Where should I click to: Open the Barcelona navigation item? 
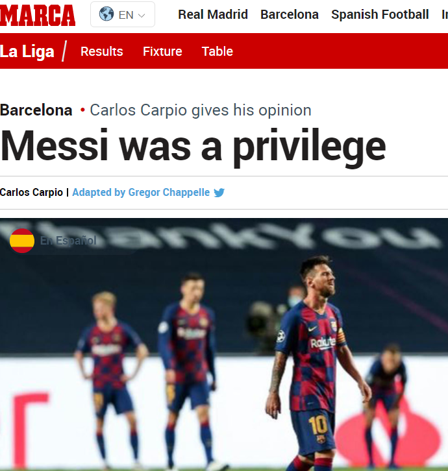coord(290,14)
